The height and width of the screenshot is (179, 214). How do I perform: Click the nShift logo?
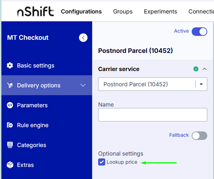pyautogui.click(x=35, y=11)
